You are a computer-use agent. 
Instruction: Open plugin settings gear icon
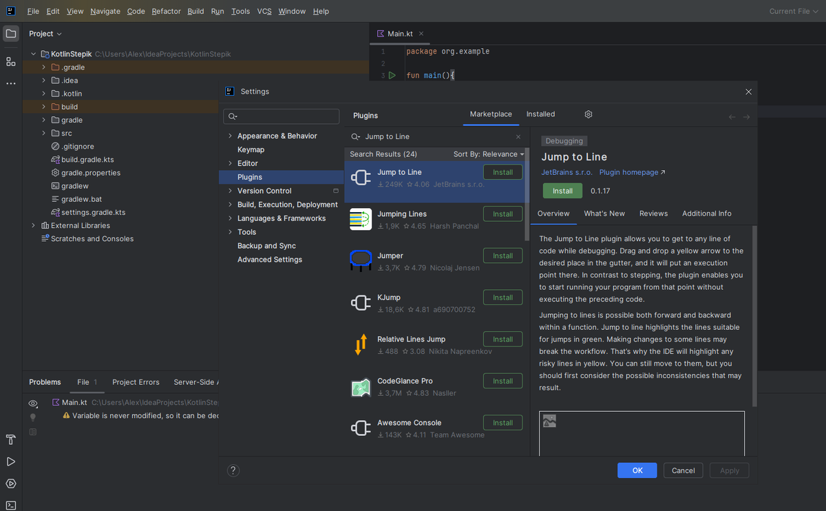(589, 114)
